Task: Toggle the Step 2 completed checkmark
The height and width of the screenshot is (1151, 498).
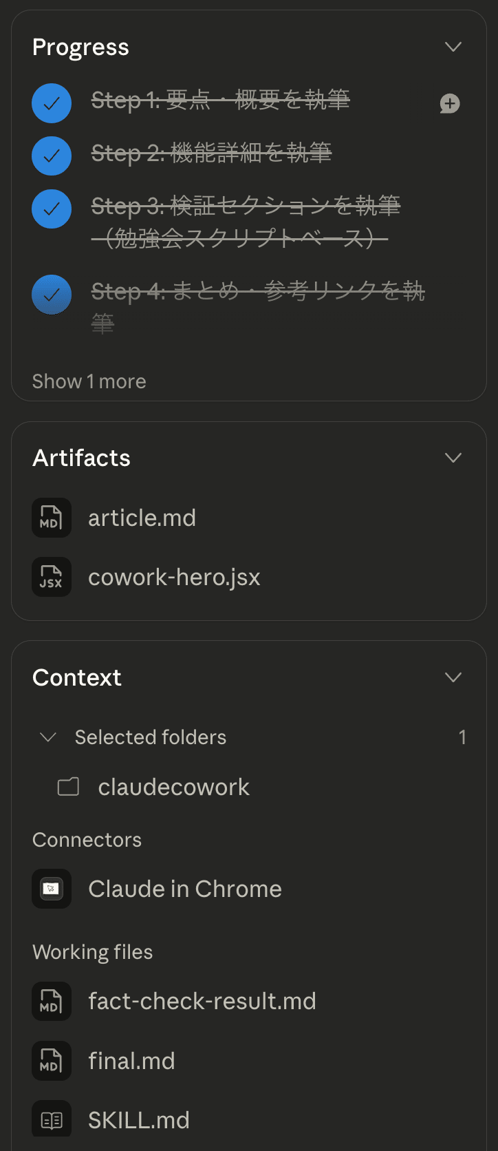Action: (52, 156)
